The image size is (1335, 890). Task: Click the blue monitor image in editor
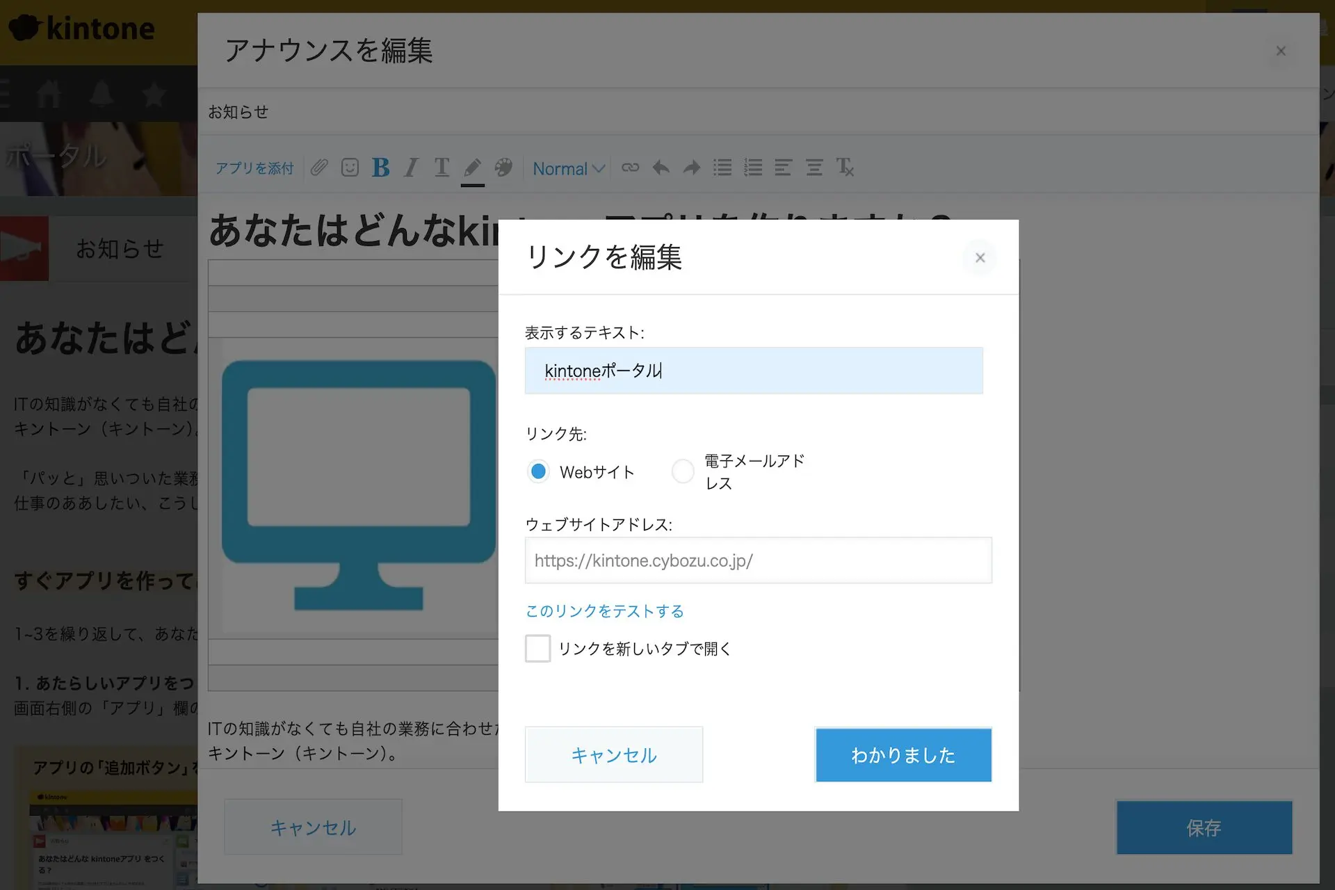click(x=359, y=486)
